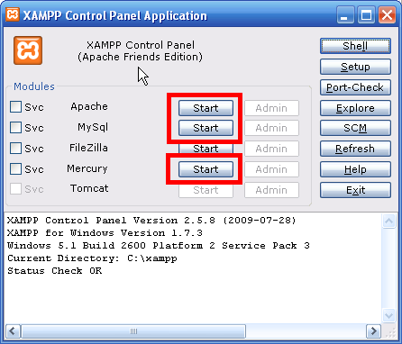Open the Help button
The image size is (402, 344).
(x=355, y=169)
